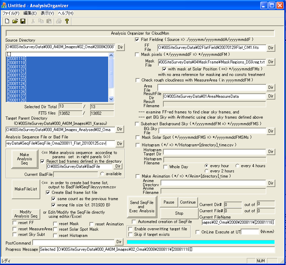
Task: Click the Paste clipboard toolbar icon
Action: tap(49, 22)
